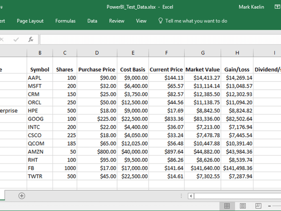Select column F header

(166, 53)
